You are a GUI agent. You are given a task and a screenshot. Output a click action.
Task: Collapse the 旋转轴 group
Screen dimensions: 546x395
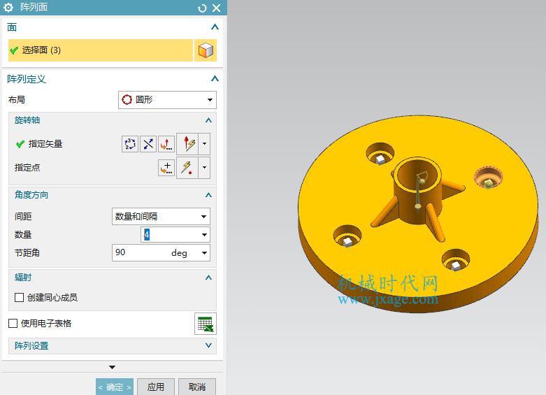click(x=208, y=120)
